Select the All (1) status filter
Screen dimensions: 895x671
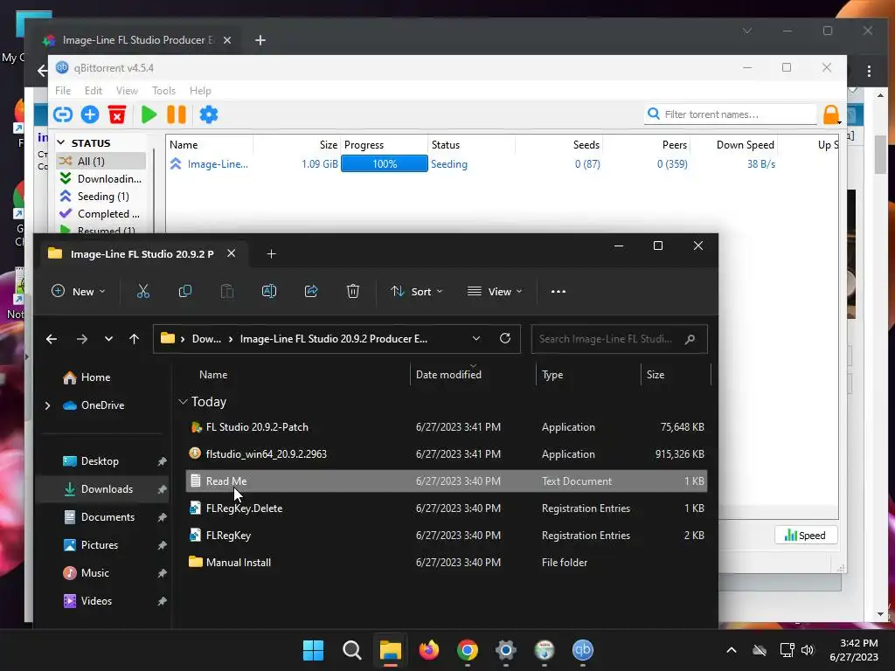pyautogui.click(x=101, y=162)
